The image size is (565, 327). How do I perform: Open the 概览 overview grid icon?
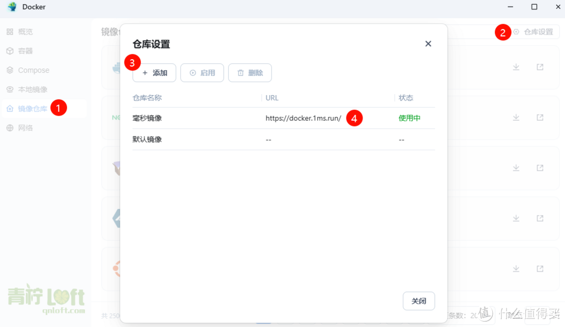9,31
